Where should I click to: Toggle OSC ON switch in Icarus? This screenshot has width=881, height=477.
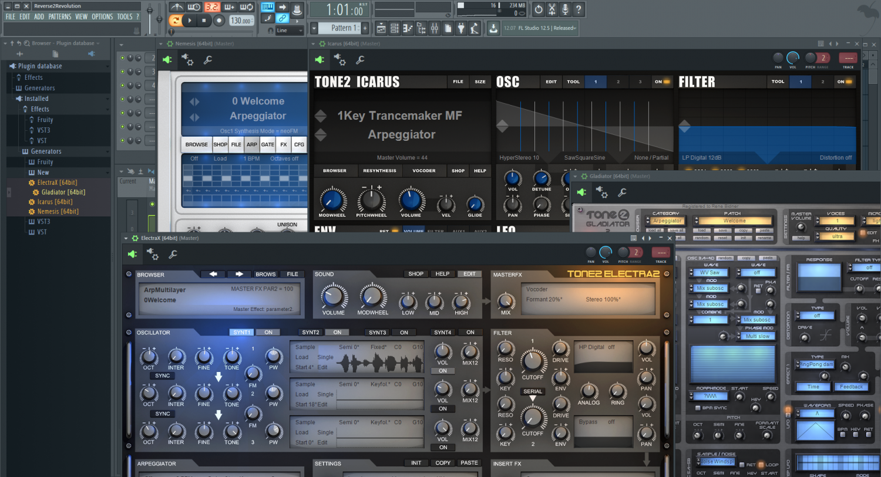pyautogui.click(x=662, y=82)
